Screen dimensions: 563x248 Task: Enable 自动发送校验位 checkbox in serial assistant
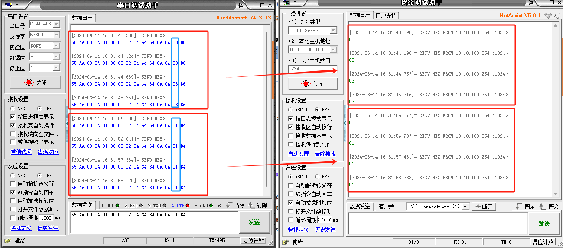[x=13, y=201]
